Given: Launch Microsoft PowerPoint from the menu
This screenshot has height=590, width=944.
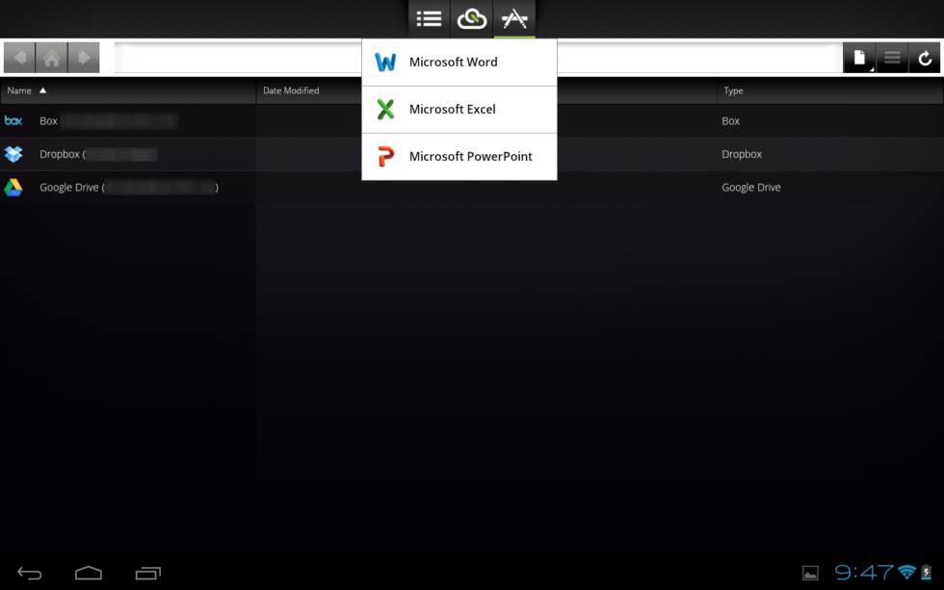Looking at the screenshot, I should point(459,156).
